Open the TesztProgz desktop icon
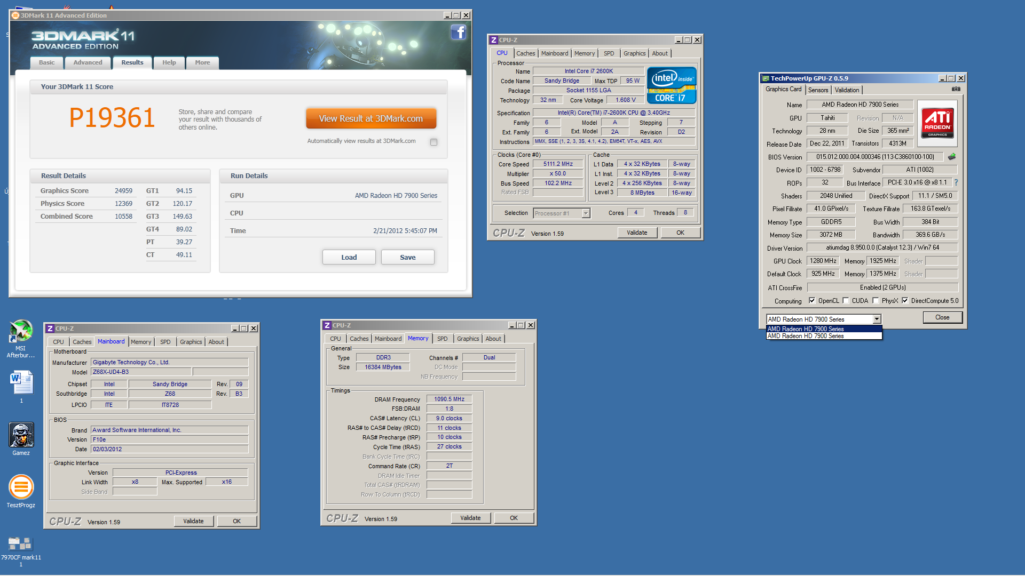The image size is (1025, 576). 21,487
